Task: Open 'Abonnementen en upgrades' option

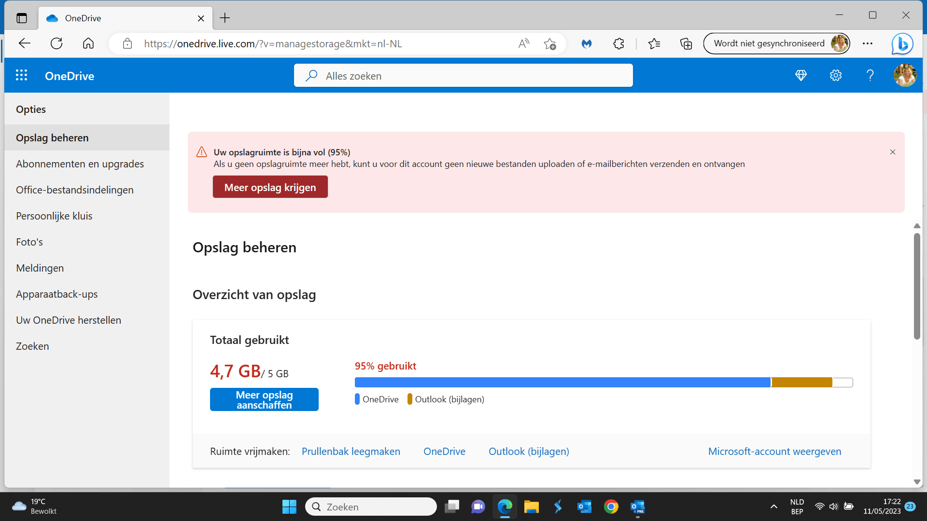Action: point(87,164)
